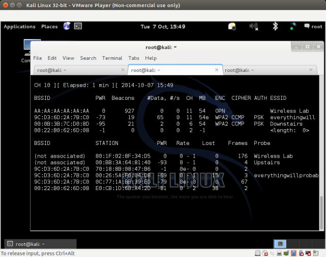The height and width of the screenshot is (257, 326).
Task: Expand the Applications menu
Action: (19, 26)
